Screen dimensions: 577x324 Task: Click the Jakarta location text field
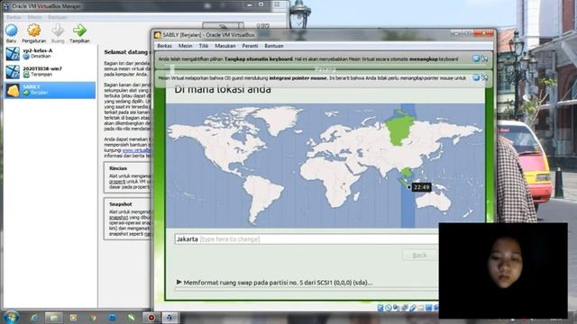(x=307, y=239)
